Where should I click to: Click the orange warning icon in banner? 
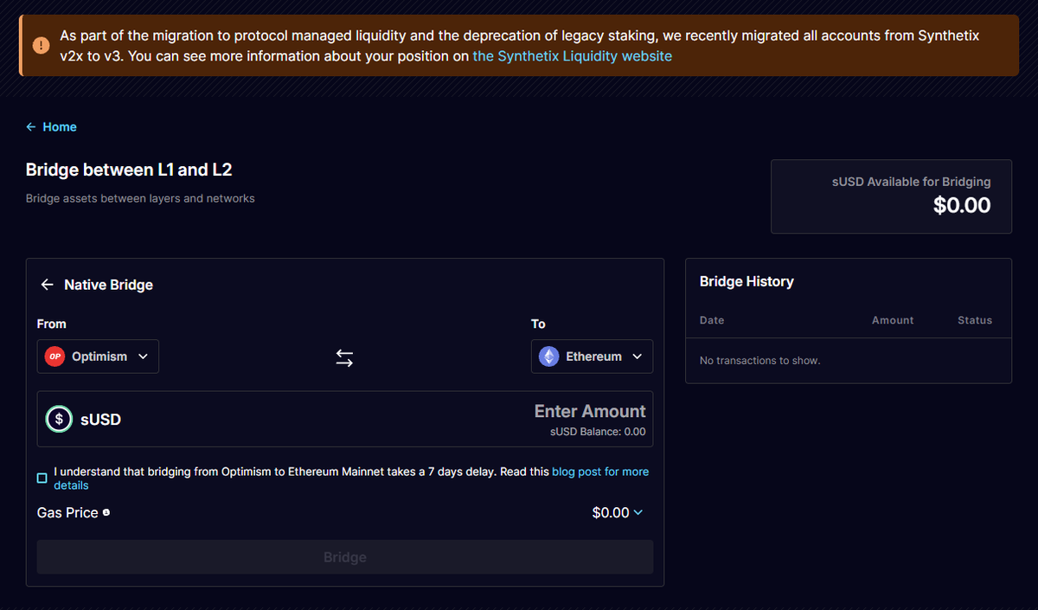(41, 45)
